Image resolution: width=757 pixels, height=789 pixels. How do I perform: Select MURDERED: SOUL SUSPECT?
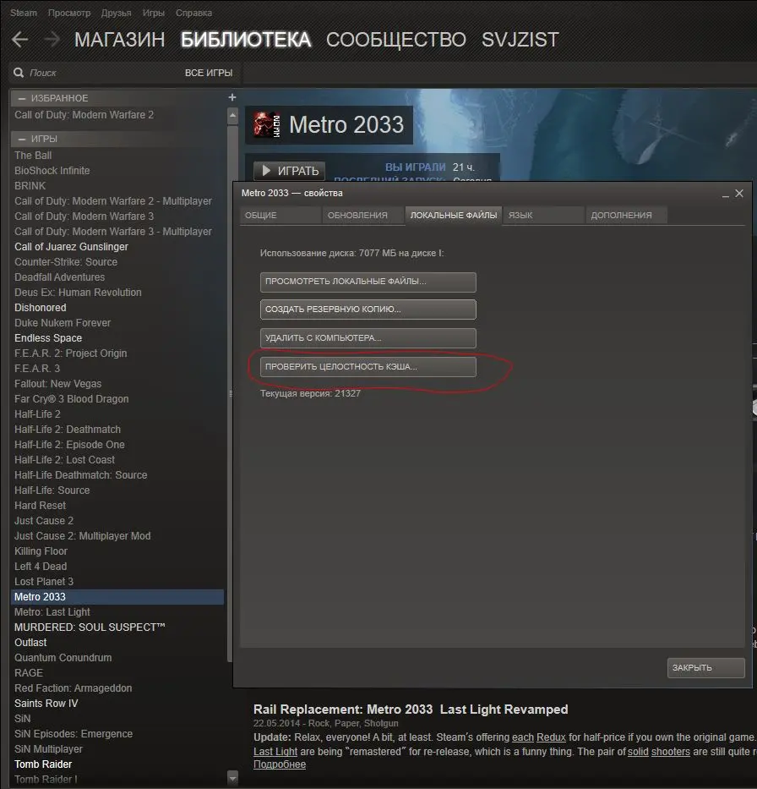90,627
